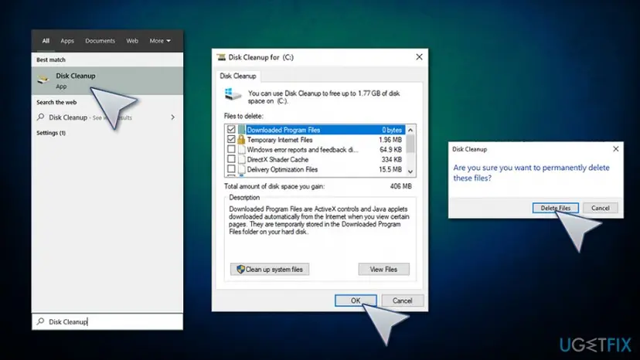
Task: Click the search magnifier beside Disk Cleanup web result
Action: [40, 117]
